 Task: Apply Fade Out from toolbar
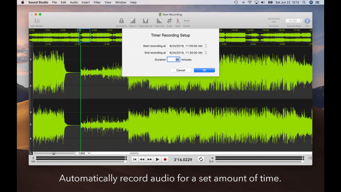pyautogui.click(x=159, y=21)
